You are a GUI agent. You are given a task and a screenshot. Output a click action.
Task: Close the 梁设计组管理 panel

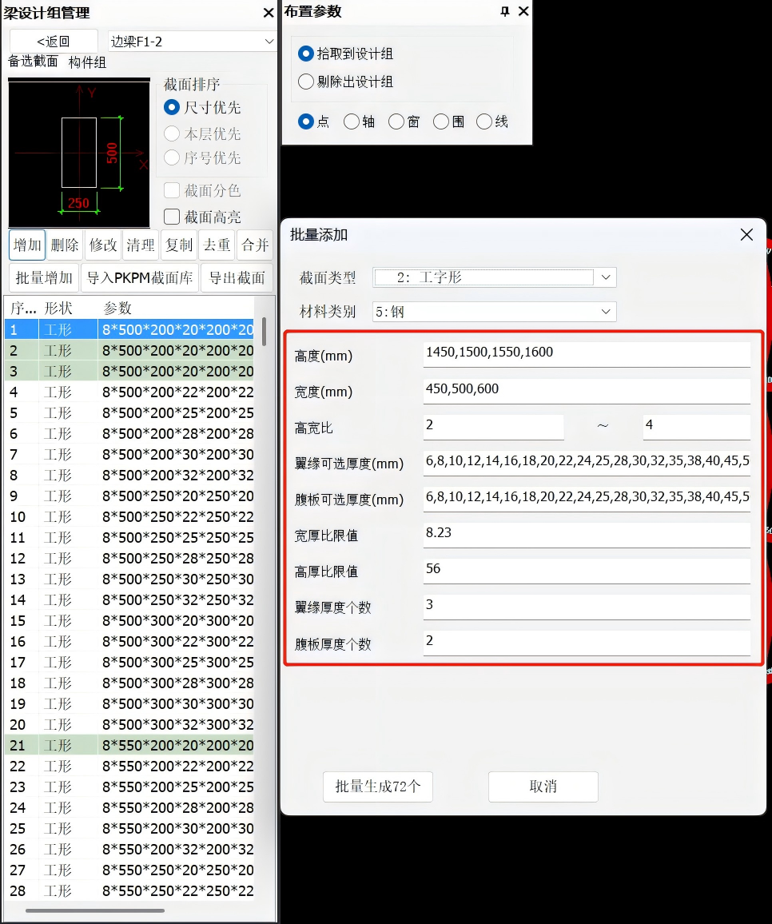click(x=269, y=13)
